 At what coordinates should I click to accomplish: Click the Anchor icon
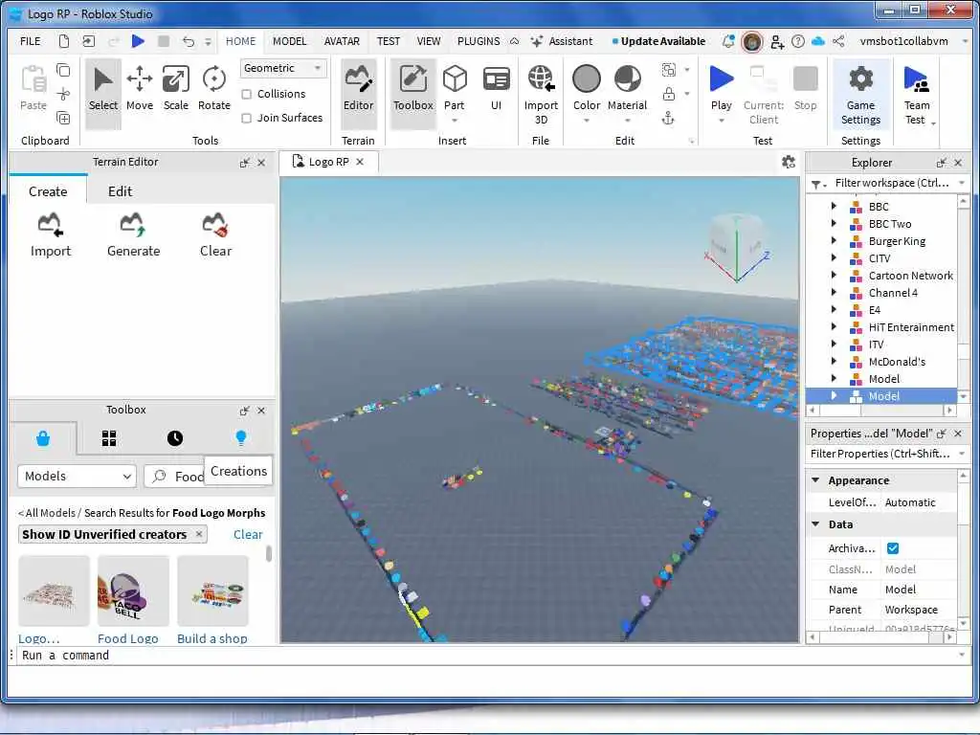(668, 118)
